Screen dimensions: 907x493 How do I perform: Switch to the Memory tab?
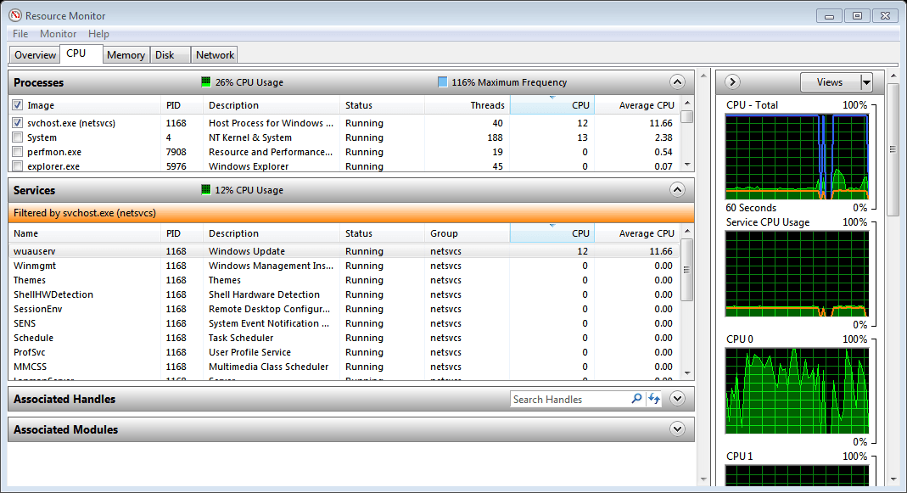point(126,54)
